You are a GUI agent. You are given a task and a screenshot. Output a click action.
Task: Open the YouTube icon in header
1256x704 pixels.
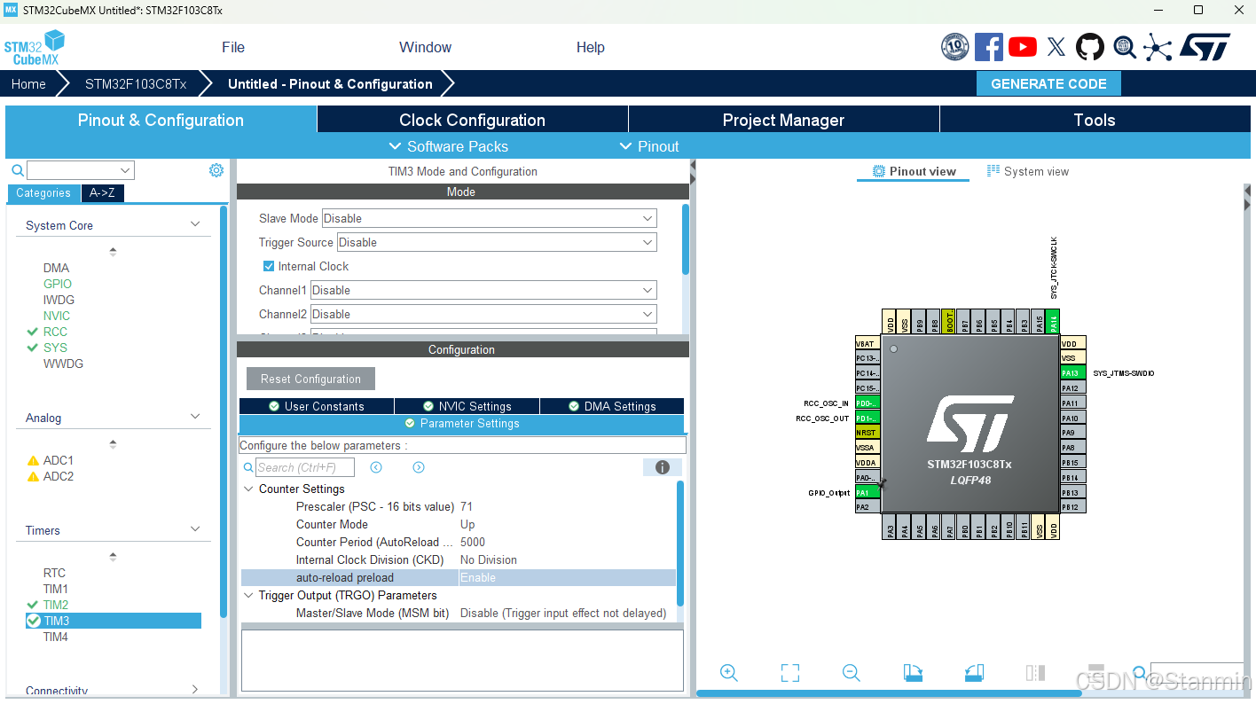click(x=1023, y=47)
